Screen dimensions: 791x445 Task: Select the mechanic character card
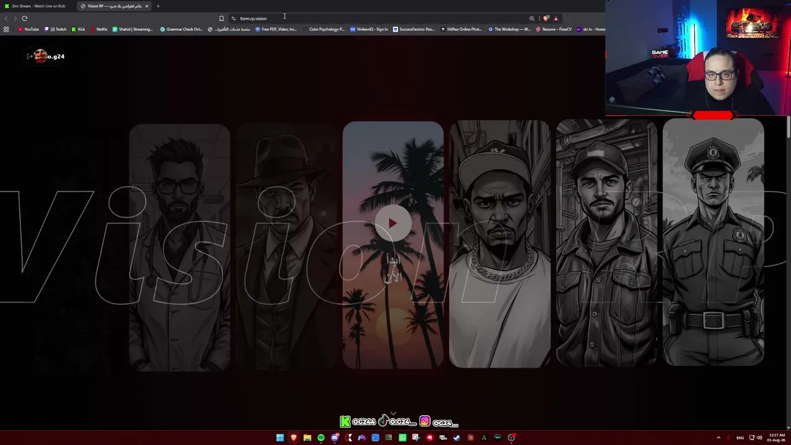606,243
